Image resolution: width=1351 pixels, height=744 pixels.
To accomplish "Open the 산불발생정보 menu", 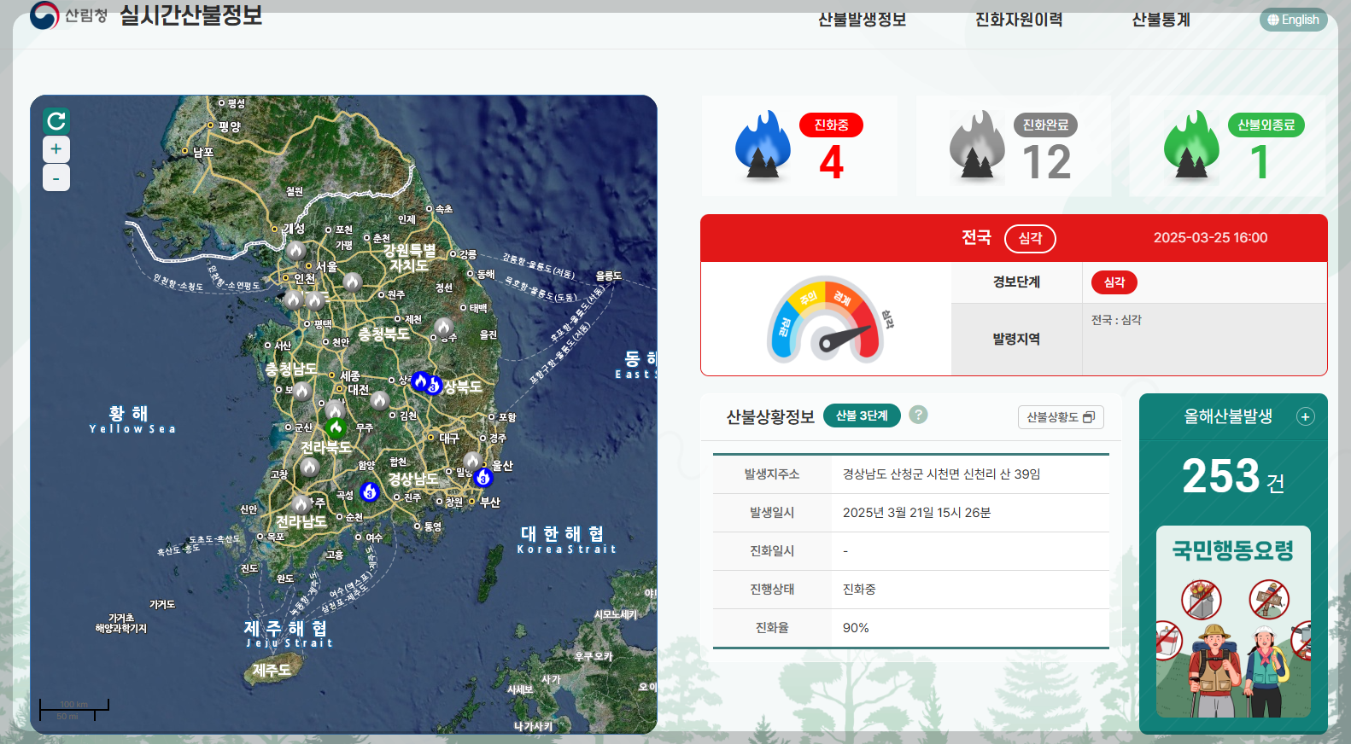I will pyautogui.click(x=862, y=20).
